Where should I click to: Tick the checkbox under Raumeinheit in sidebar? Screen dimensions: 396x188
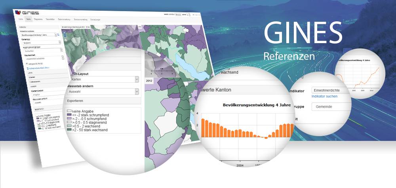[x=27, y=64]
